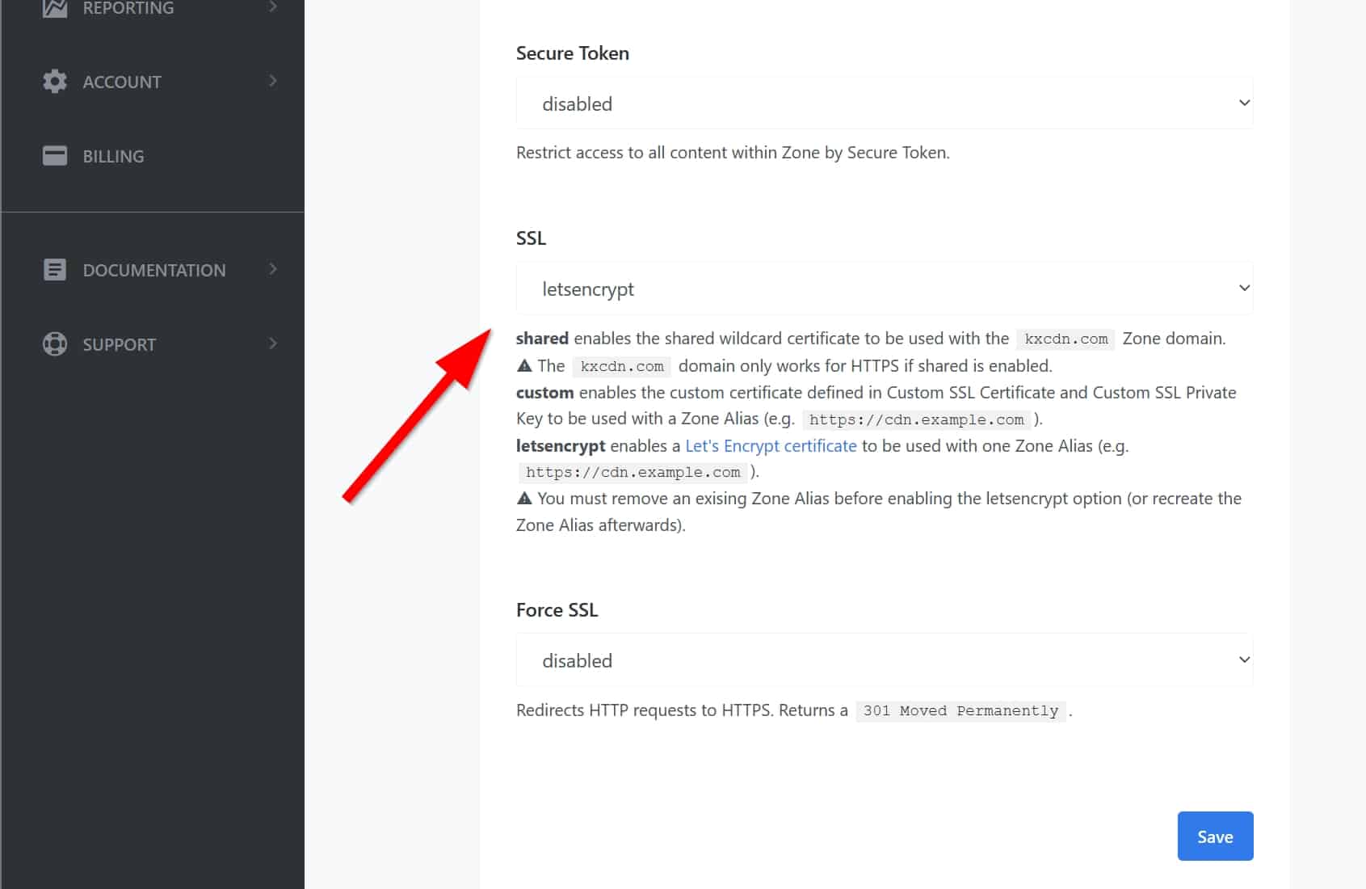1366x889 pixels.
Task: Click the Account gear icon
Action: [54, 82]
